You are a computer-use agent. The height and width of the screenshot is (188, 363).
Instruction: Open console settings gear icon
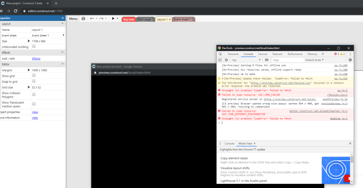click(x=350, y=60)
